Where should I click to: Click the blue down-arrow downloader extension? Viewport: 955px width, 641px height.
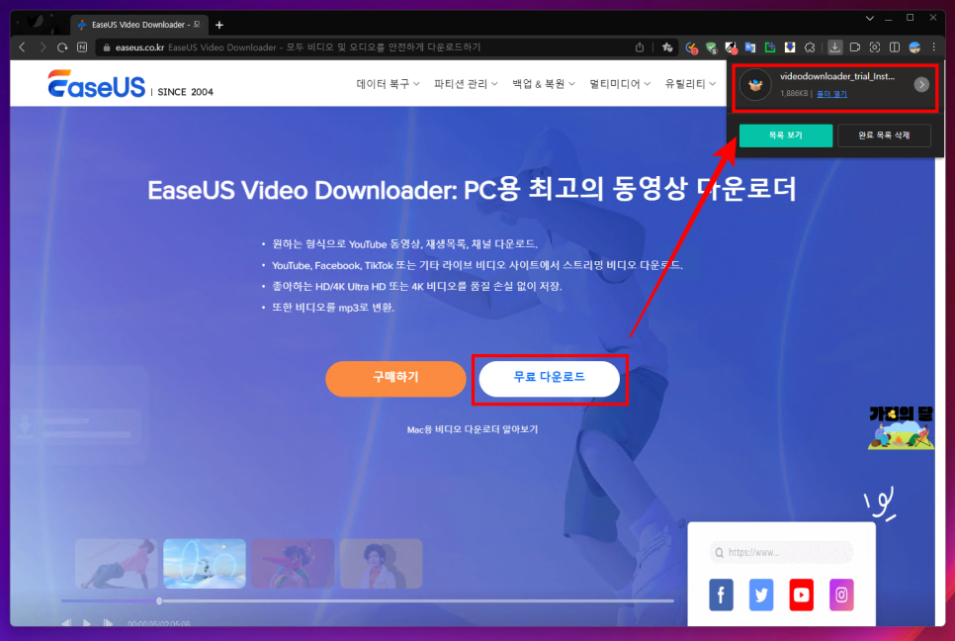[x=790, y=47]
